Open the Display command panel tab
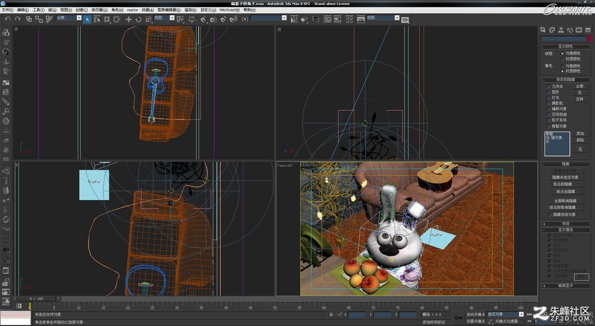 click(579, 30)
